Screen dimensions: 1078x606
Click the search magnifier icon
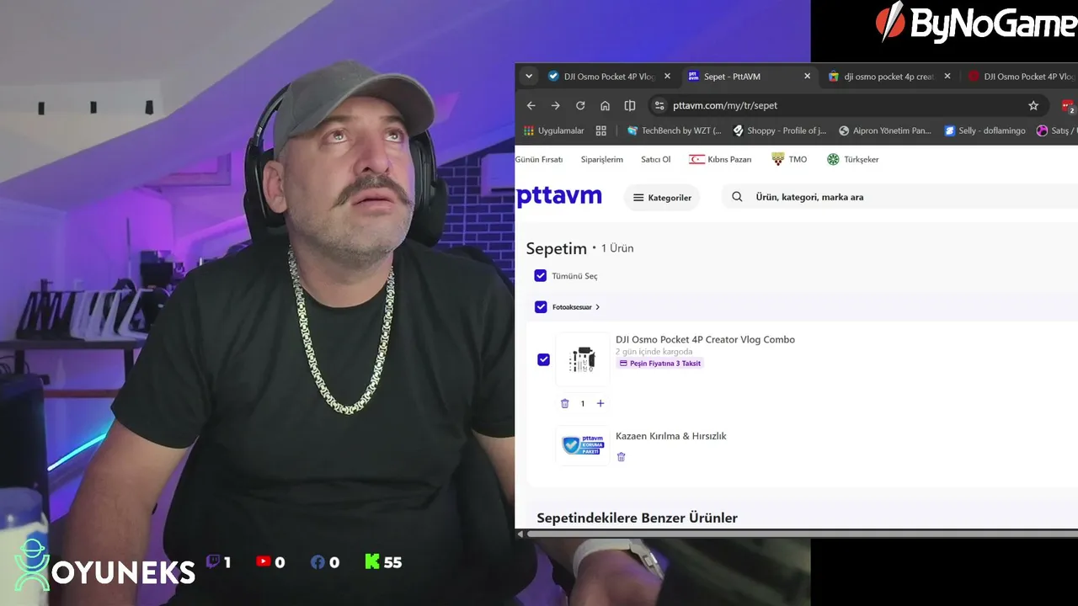737,197
